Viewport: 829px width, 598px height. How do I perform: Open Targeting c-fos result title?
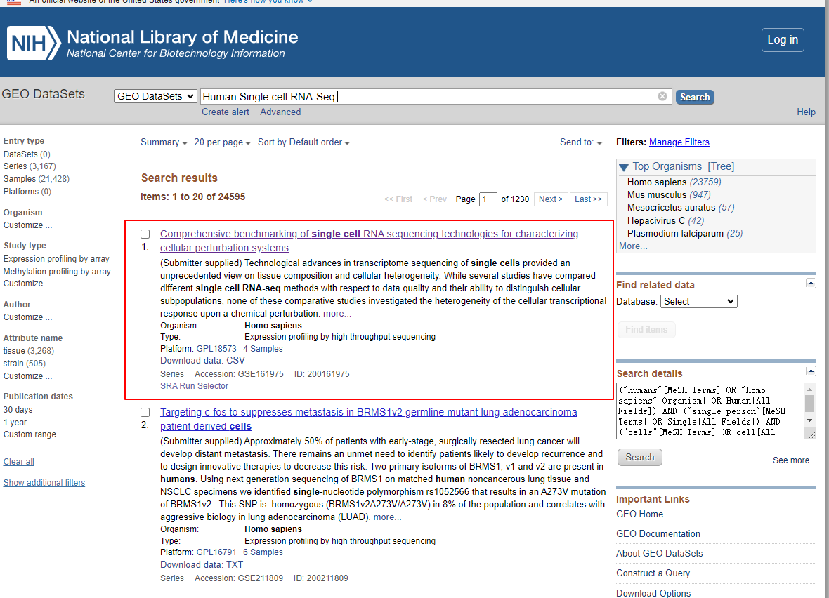pyautogui.click(x=369, y=419)
